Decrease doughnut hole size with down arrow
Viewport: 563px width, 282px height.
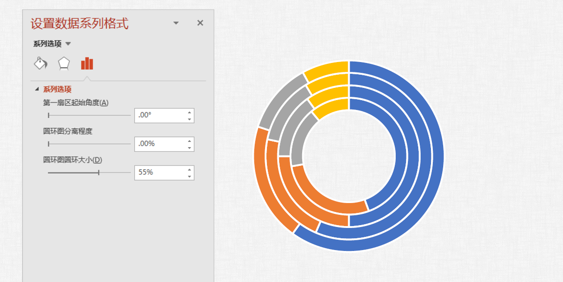(189, 176)
